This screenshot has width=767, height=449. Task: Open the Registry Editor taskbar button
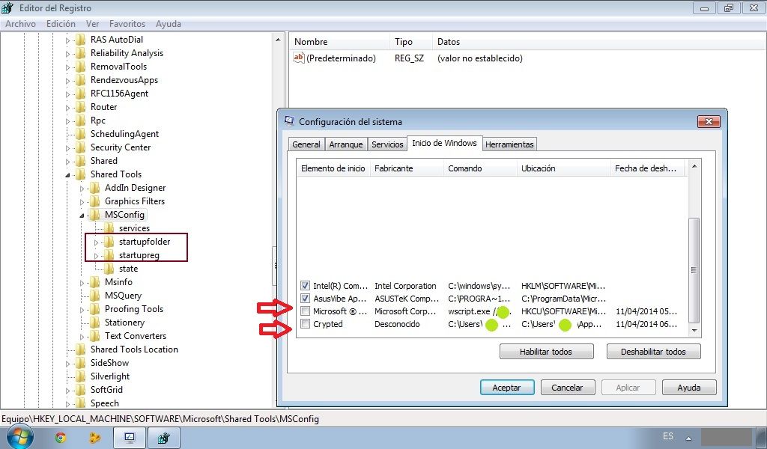click(x=164, y=438)
